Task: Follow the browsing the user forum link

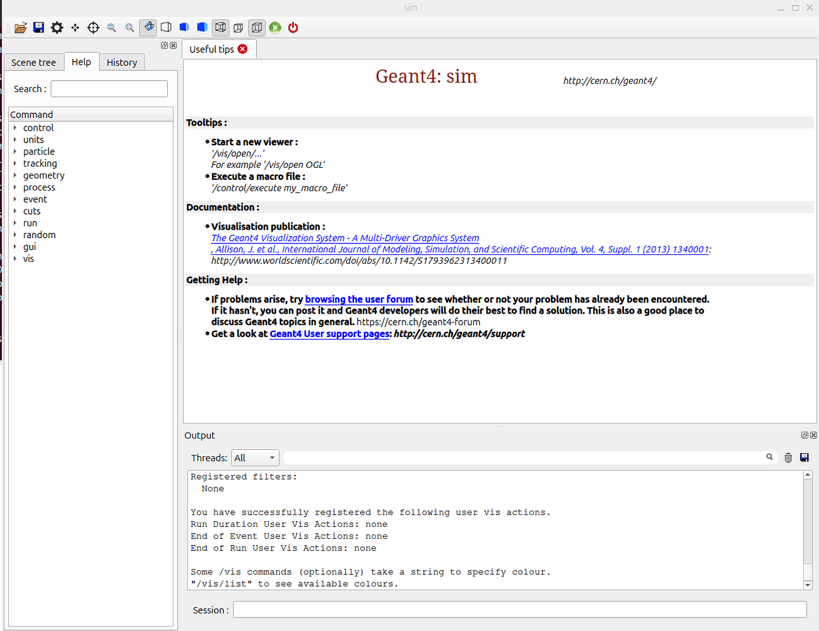Action: [358, 299]
